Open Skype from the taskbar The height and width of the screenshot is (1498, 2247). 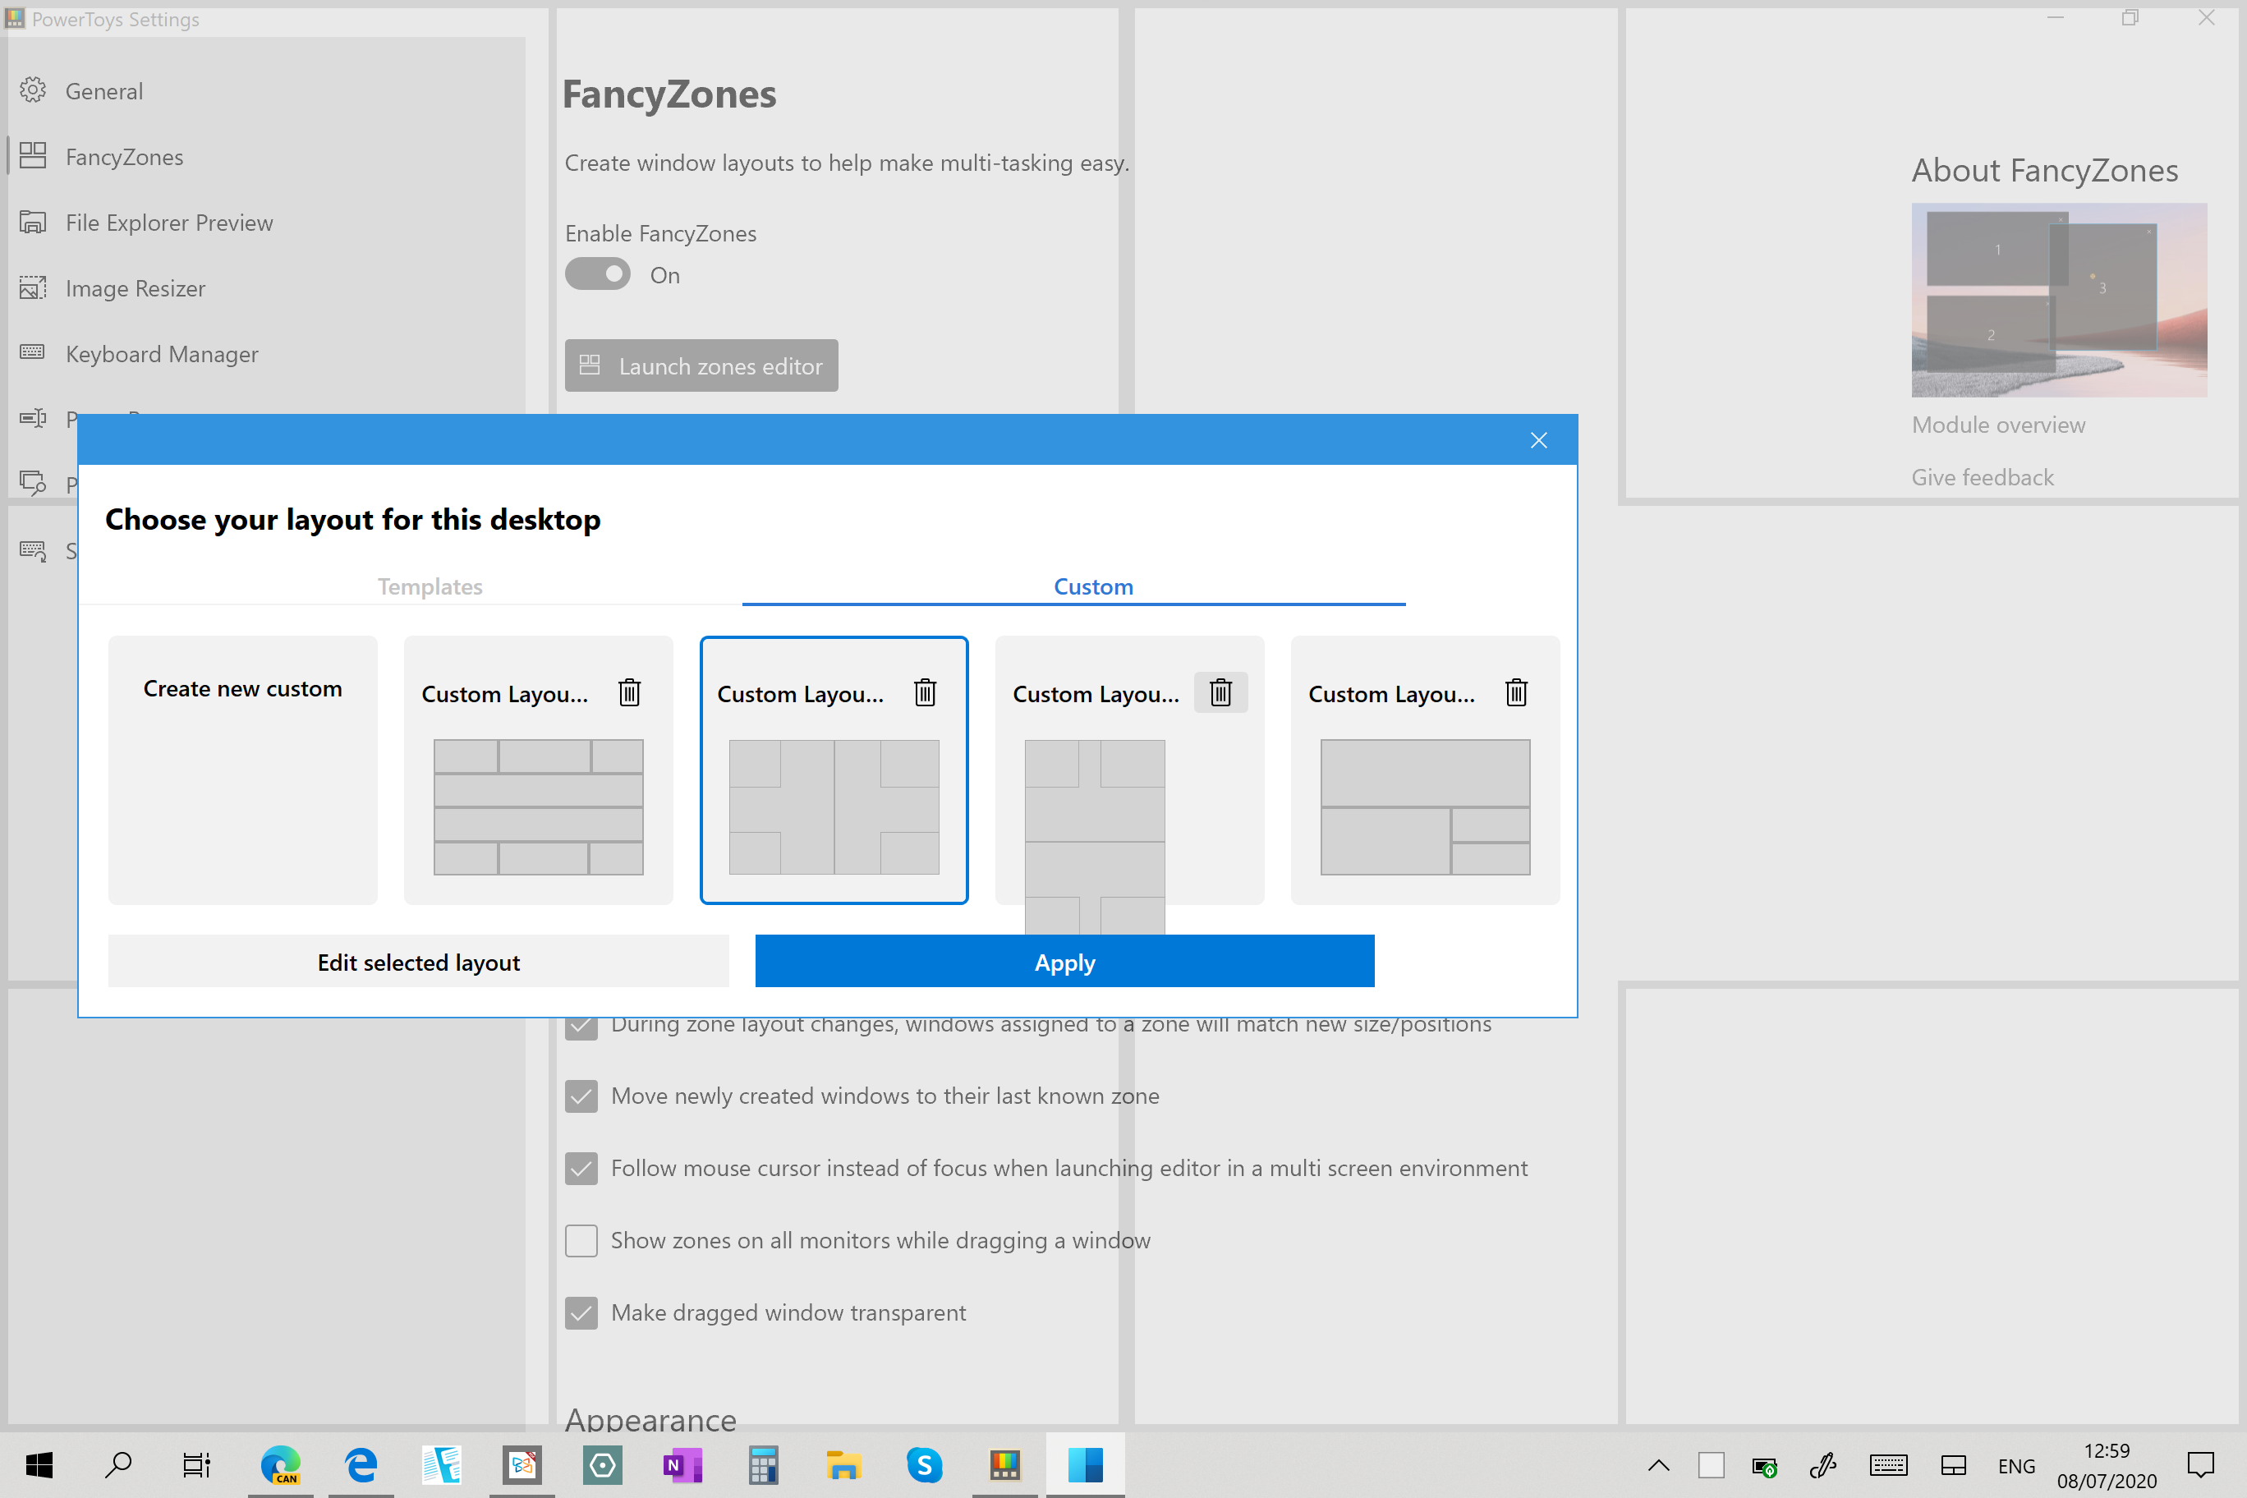[x=924, y=1464]
